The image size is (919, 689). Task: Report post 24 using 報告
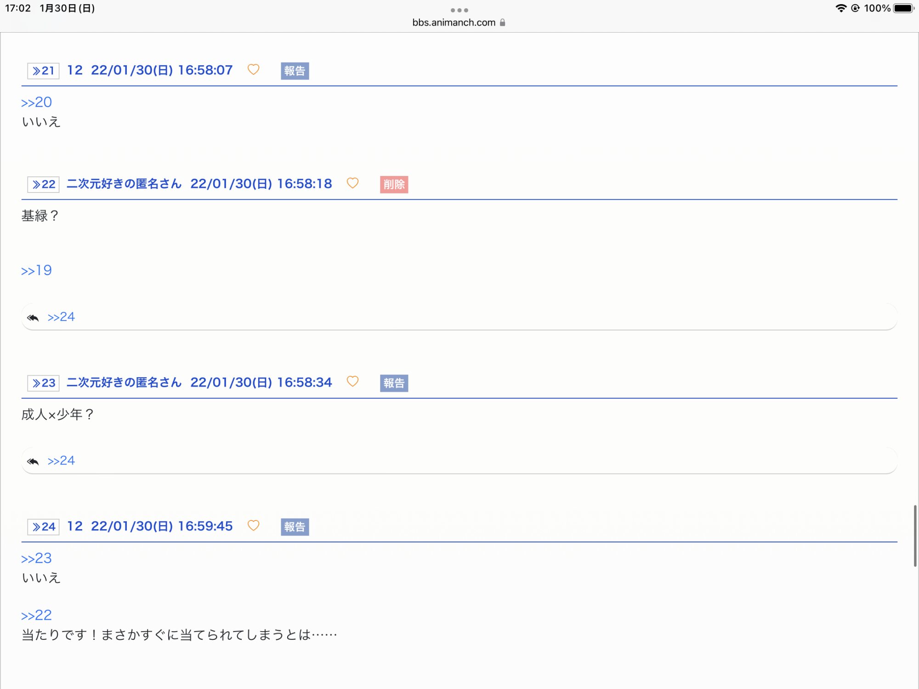295,527
